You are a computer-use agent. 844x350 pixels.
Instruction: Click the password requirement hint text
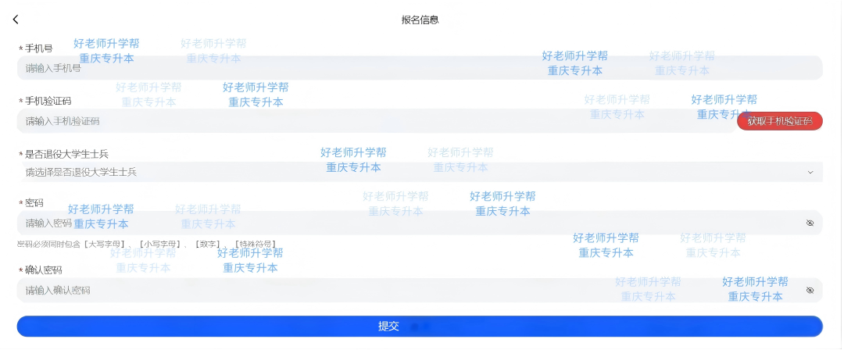(x=146, y=244)
